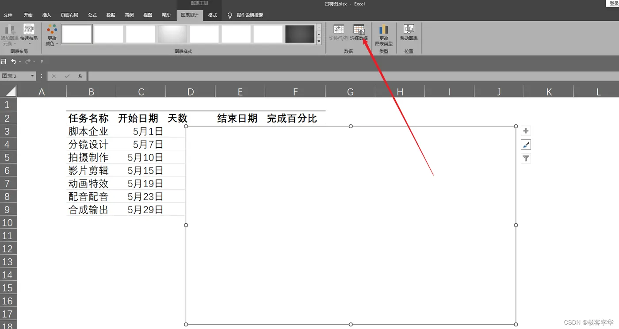Viewport: 619px width, 329px height.
Task: Click the name box showing 图表 2
Action: (15, 76)
